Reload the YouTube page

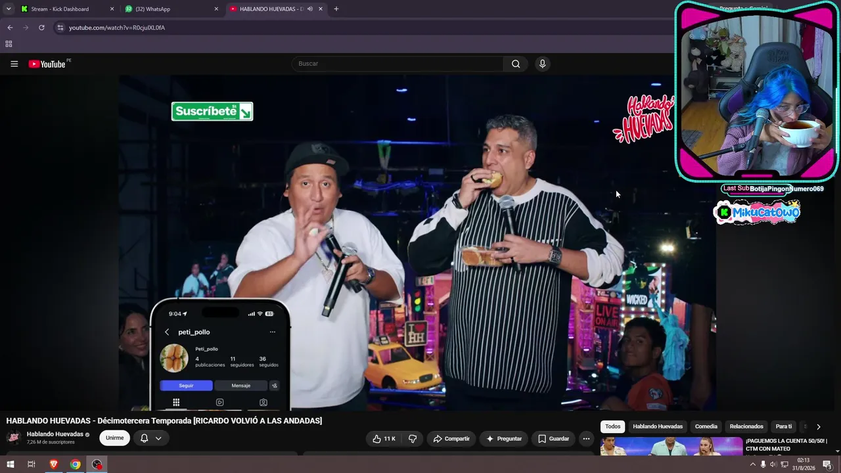coord(41,28)
